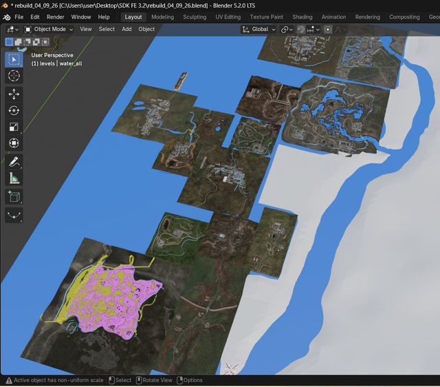Click the 'Active object has non-uniform scale' message
This screenshot has width=440, height=387.
click(x=58, y=380)
